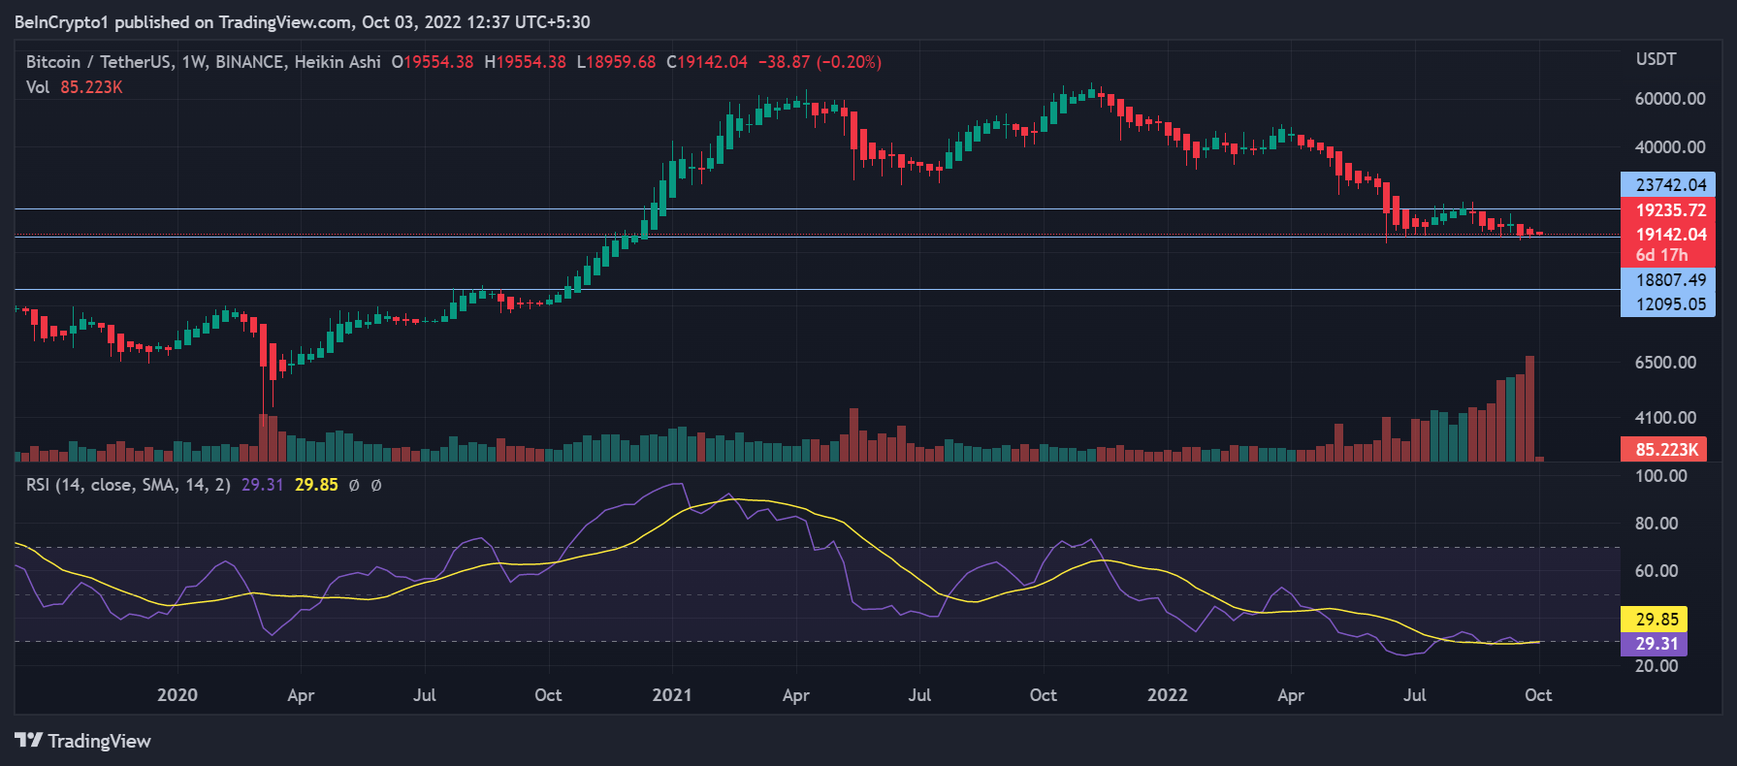
Task: Select the blue 12095.05 price tag
Action: [x=1668, y=304]
